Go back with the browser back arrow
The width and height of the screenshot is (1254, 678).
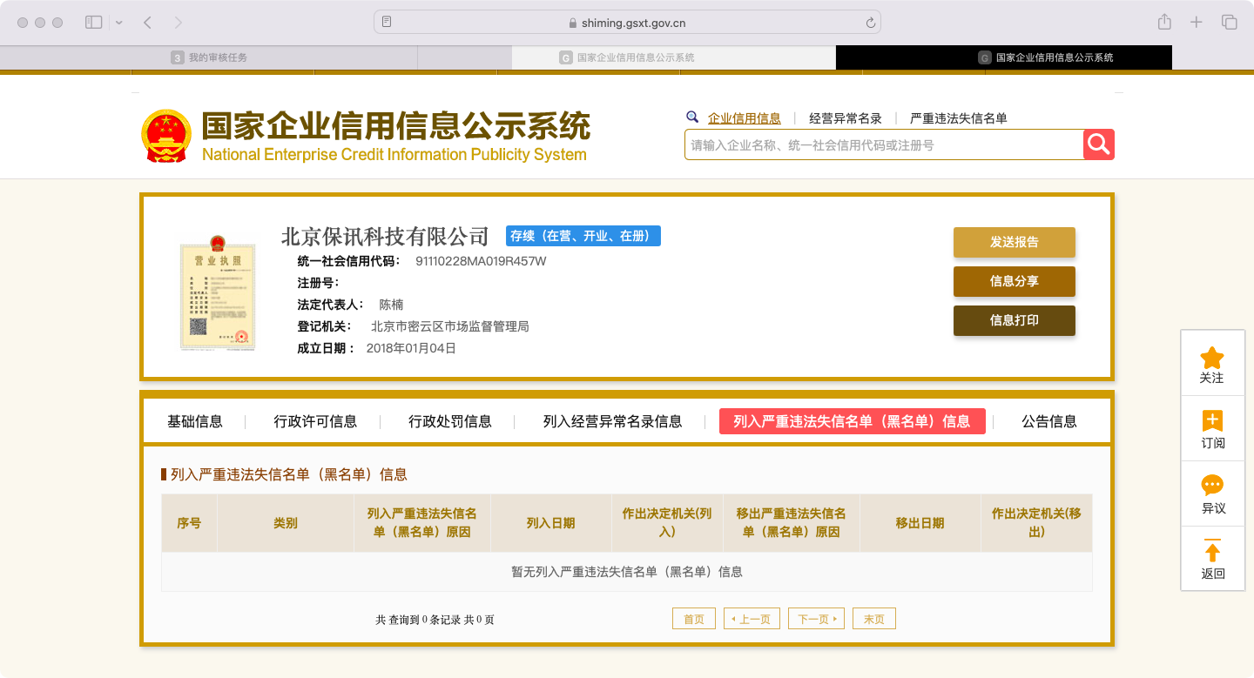[147, 23]
